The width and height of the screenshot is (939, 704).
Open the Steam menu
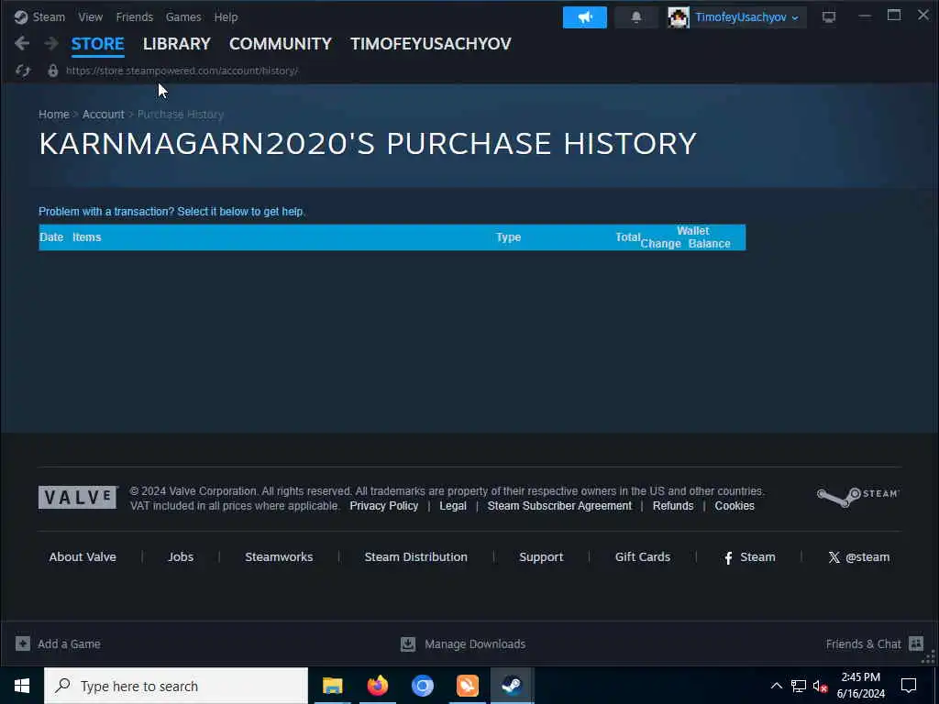click(49, 17)
